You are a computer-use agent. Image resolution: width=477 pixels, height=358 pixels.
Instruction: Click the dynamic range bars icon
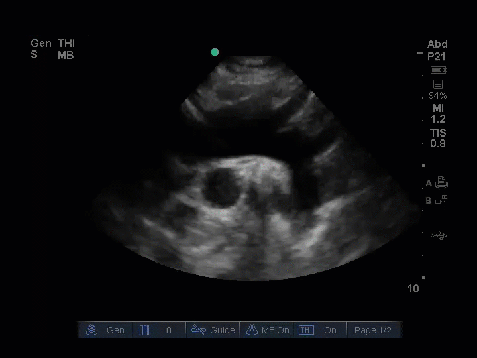click(145, 330)
